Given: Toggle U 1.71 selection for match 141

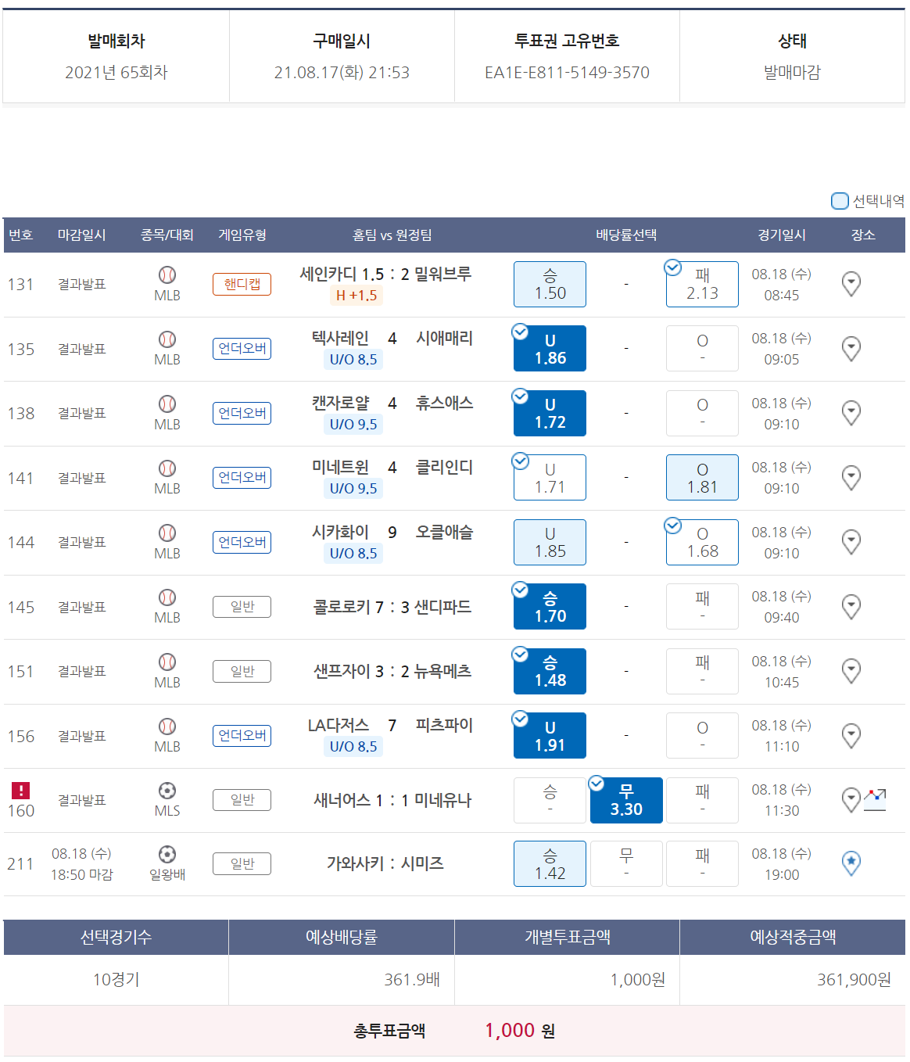Looking at the screenshot, I should coord(550,477).
